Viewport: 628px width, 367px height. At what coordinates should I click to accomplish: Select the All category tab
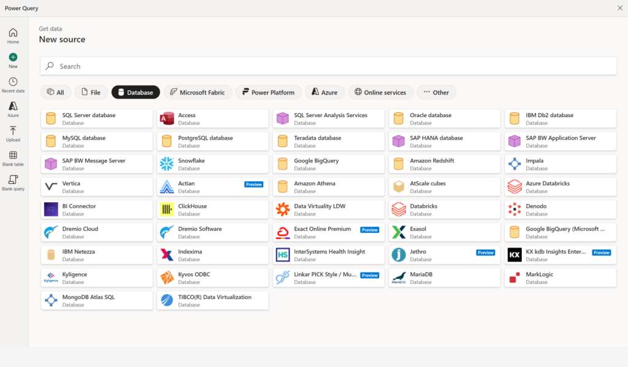(x=56, y=92)
